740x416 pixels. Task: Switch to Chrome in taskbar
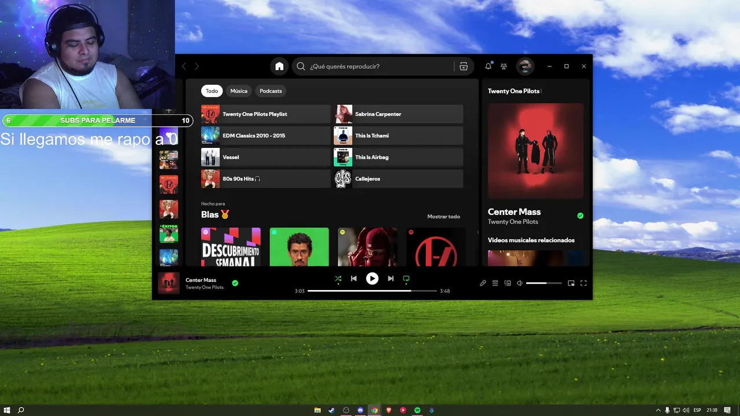pos(375,410)
